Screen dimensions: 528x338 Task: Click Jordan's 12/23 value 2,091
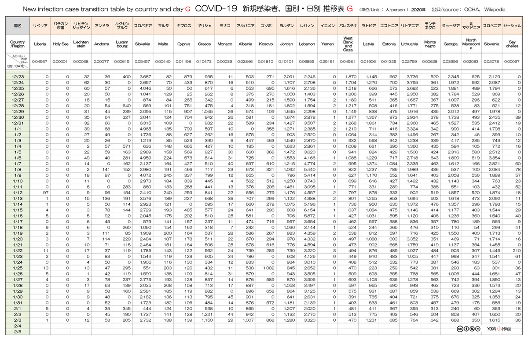289,76
